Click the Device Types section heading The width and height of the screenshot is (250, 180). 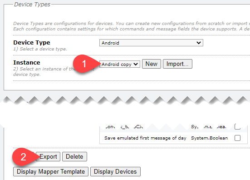tap(32, 4)
